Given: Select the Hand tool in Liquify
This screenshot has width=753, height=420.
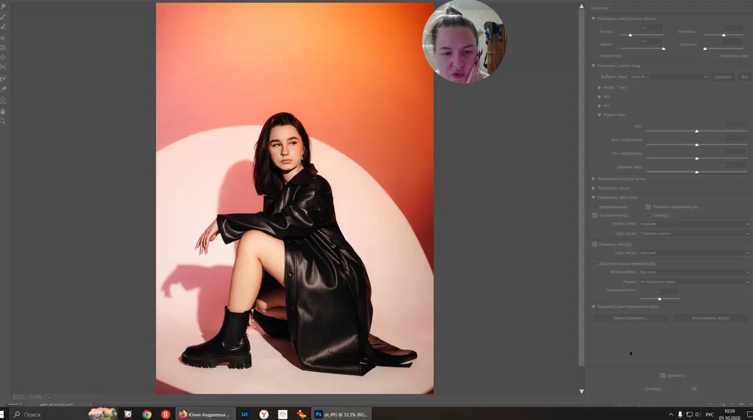Looking at the screenshot, I should point(3,110).
